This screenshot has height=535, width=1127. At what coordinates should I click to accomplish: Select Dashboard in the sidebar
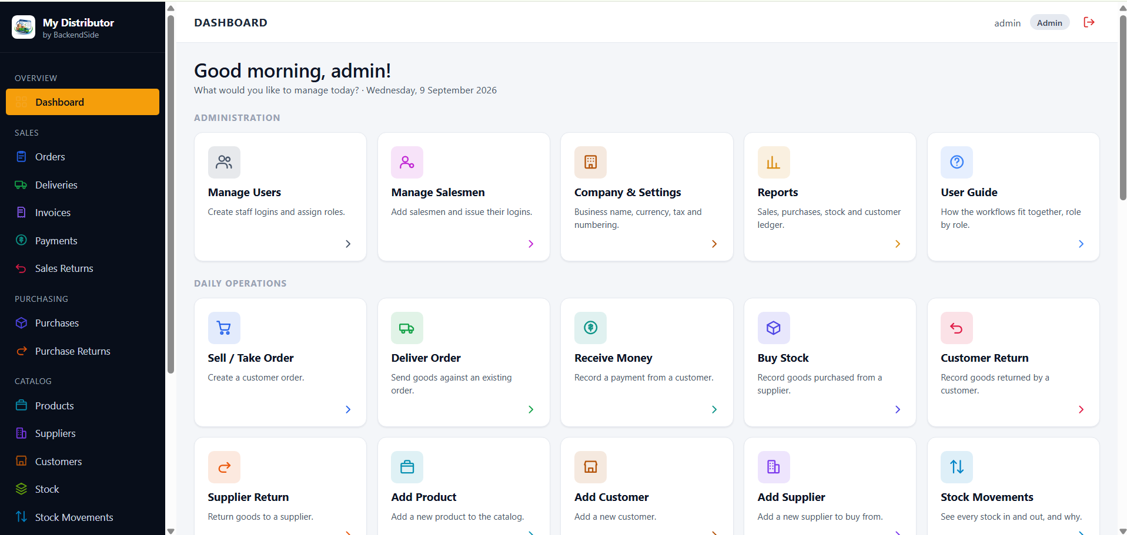coord(82,102)
